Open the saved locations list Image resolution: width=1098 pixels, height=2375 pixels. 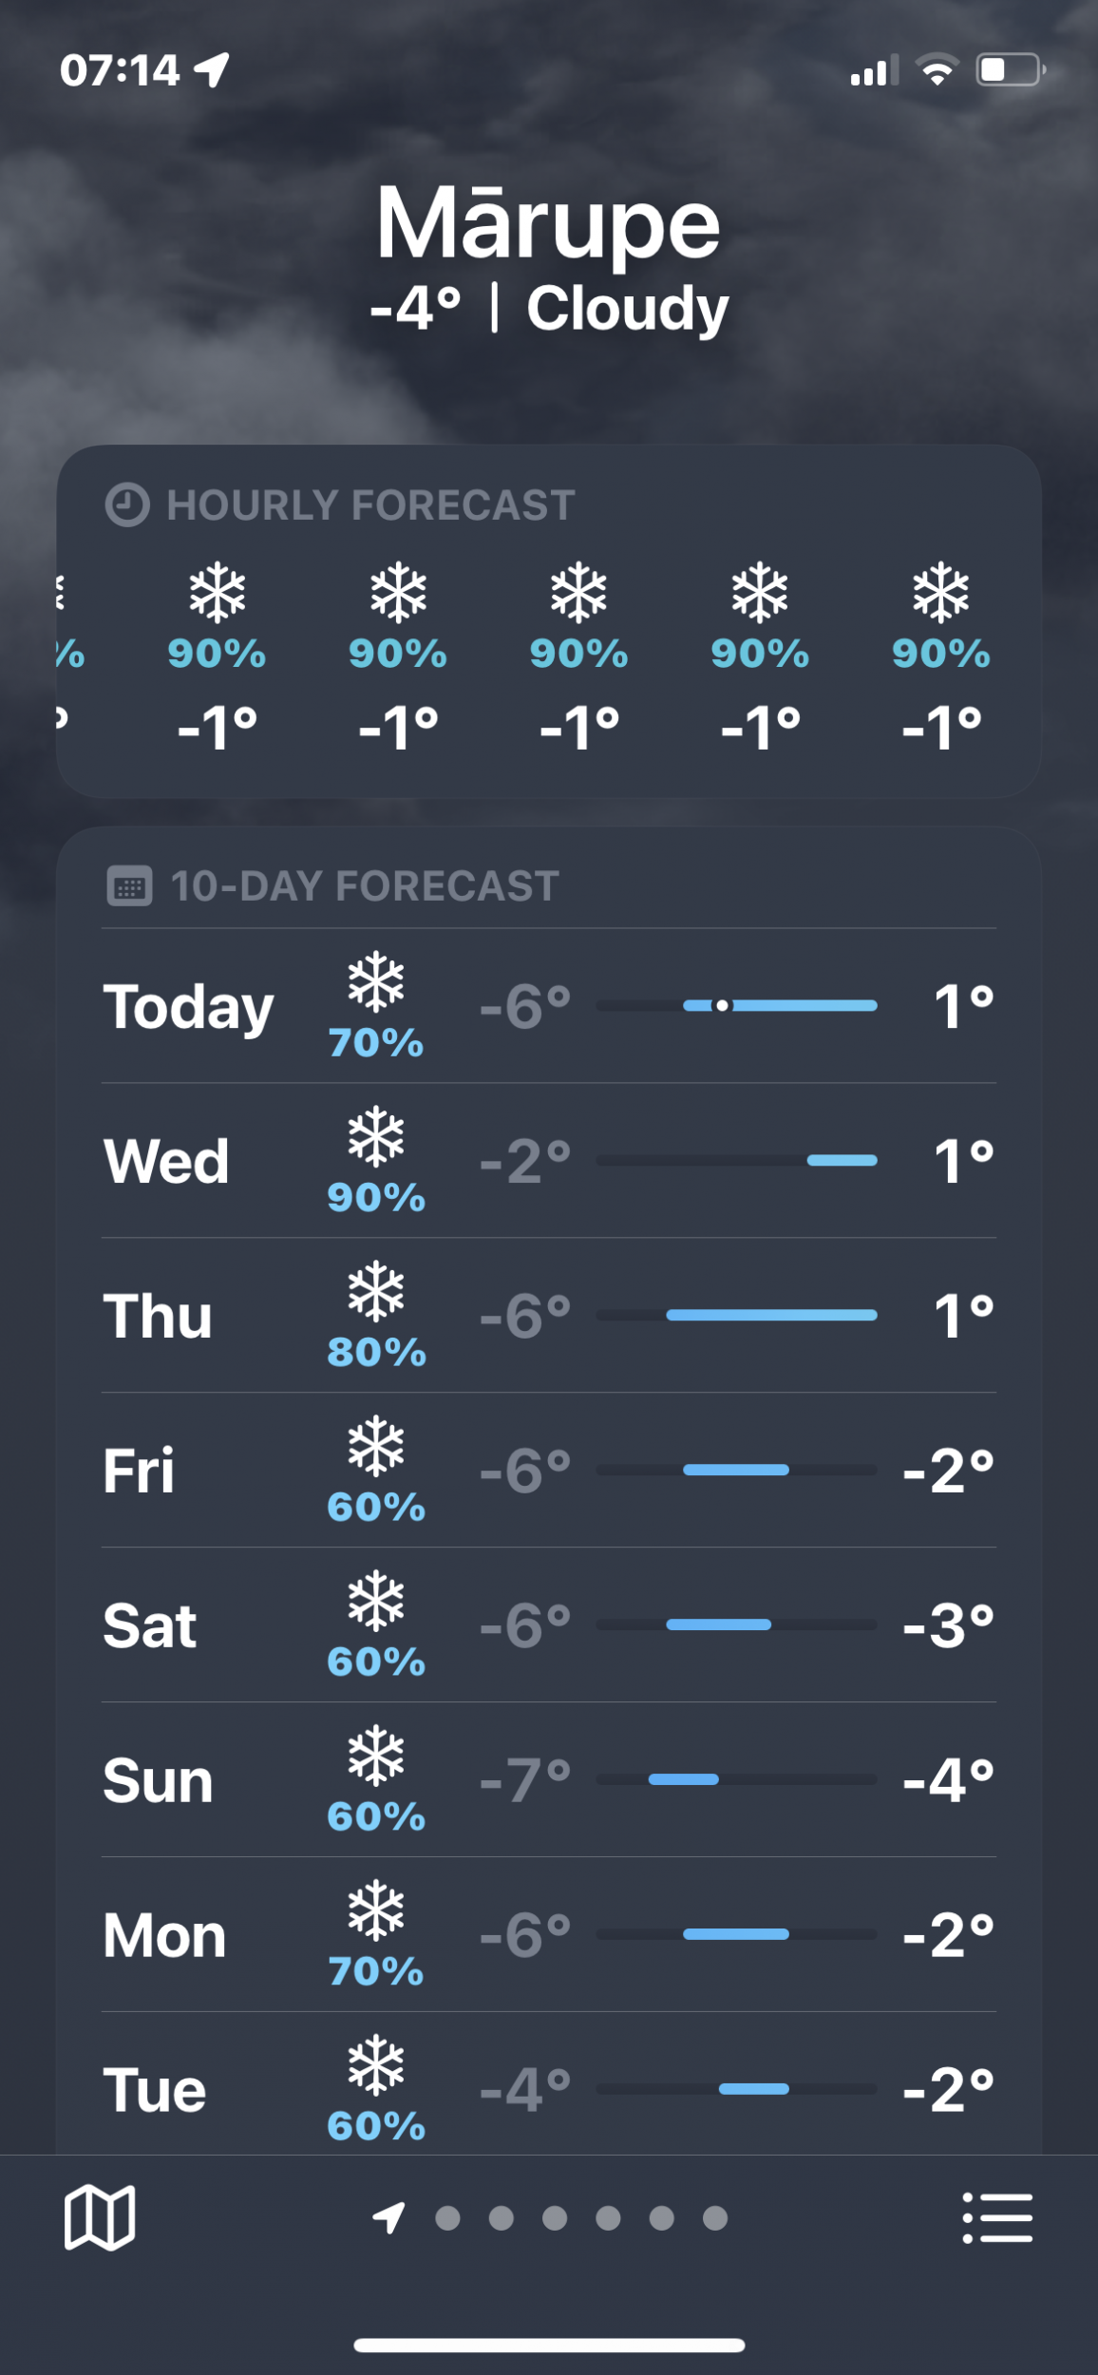tap(997, 2217)
